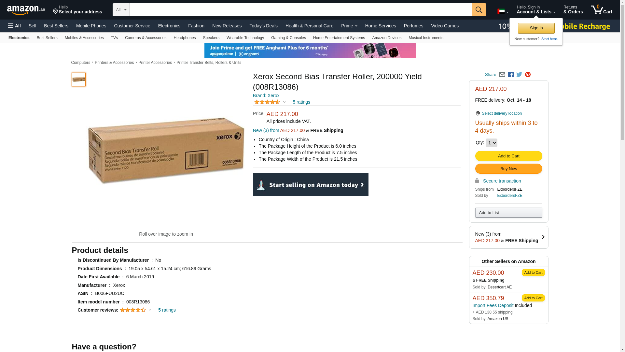This screenshot has width=625, height=352.
Task: Open the UAE flag language selector
Action: pos(503,11)
